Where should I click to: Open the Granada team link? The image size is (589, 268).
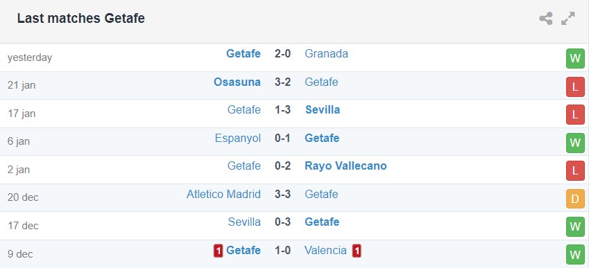point(327,53)
